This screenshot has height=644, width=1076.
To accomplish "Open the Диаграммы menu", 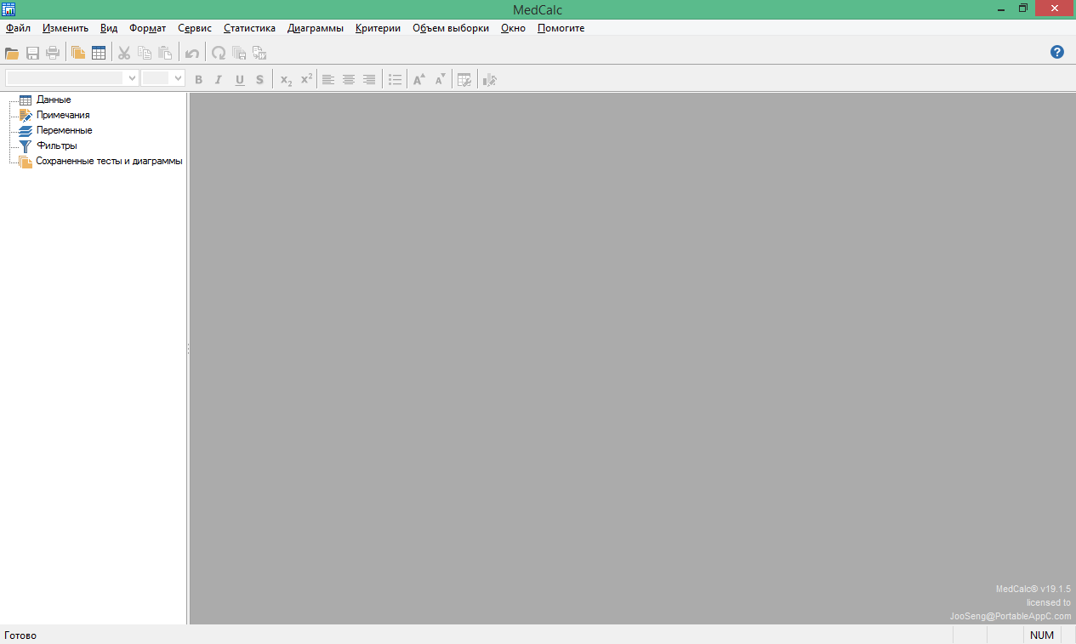I will pos(316,28).
